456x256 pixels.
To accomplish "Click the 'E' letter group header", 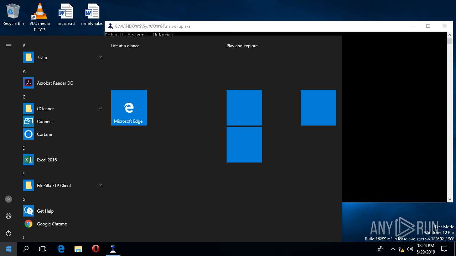I will pyautogui.click(x=24, y=148).
